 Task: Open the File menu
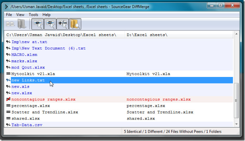[9, 15]
